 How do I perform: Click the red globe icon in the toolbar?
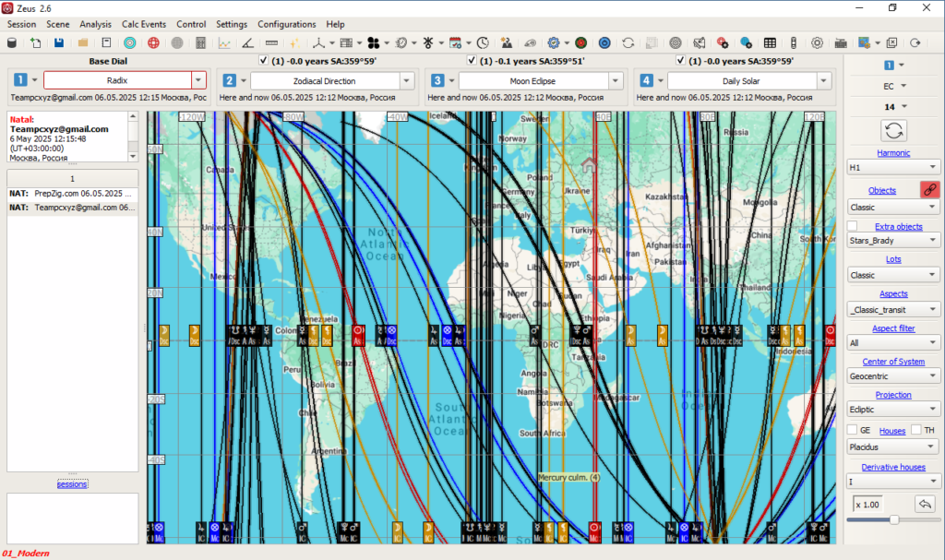[153, 42]
